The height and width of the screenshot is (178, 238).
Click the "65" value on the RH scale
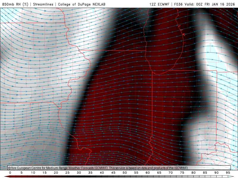pyautogui.click(x=159, y=173)
